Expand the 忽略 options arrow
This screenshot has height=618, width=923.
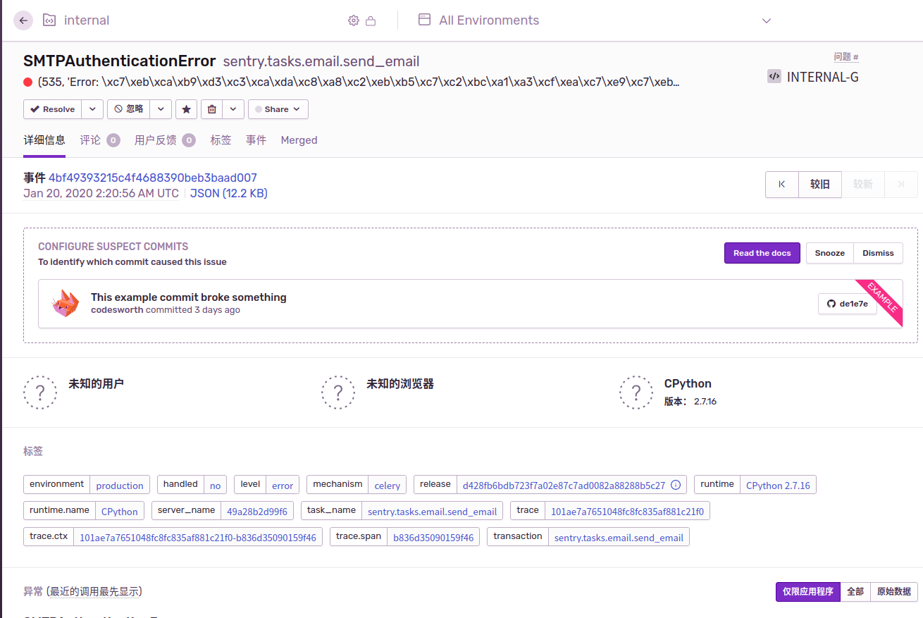(x=161, y=109)
